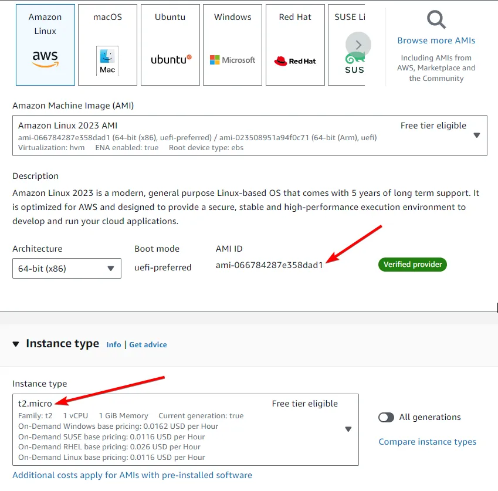
Task: Enable the All generations toggle
Action: 387,417
